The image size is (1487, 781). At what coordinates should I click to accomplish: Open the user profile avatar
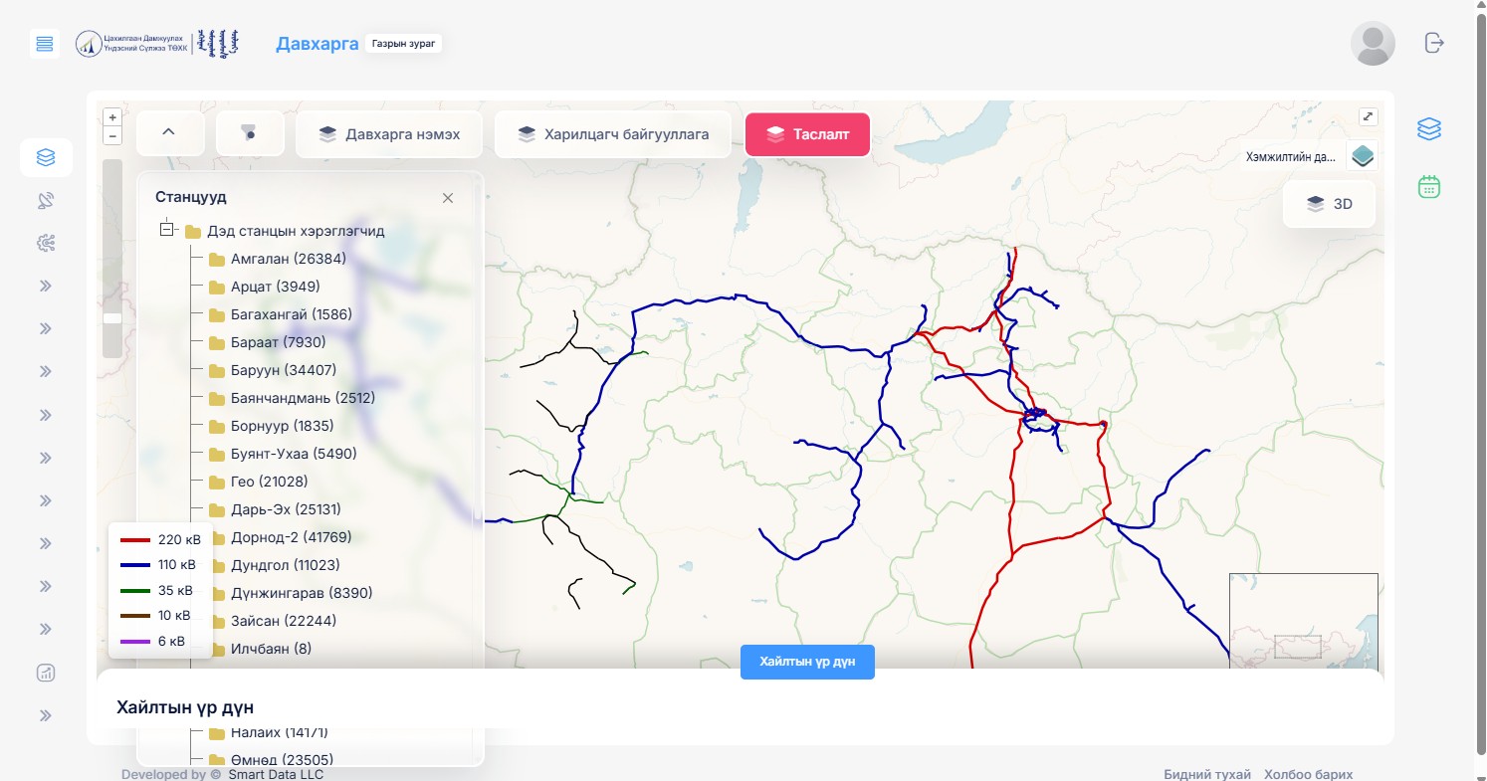pos(1372,44)
